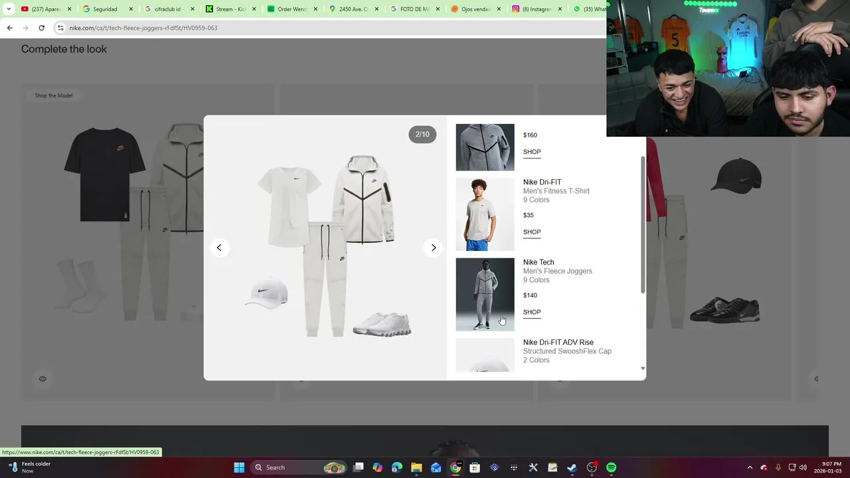Switch to the Ojos vendados tab
850x478 pixels.
pyautogui.click(x=475, y=9)
